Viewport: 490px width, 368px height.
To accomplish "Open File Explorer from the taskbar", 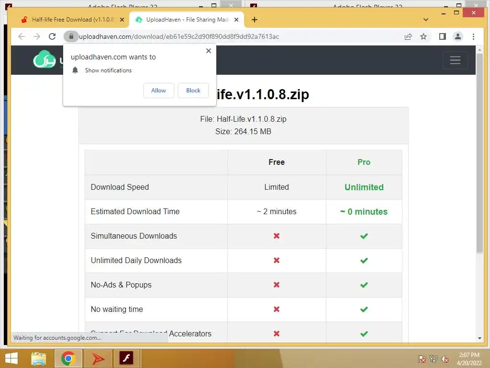I will (39, 358).
